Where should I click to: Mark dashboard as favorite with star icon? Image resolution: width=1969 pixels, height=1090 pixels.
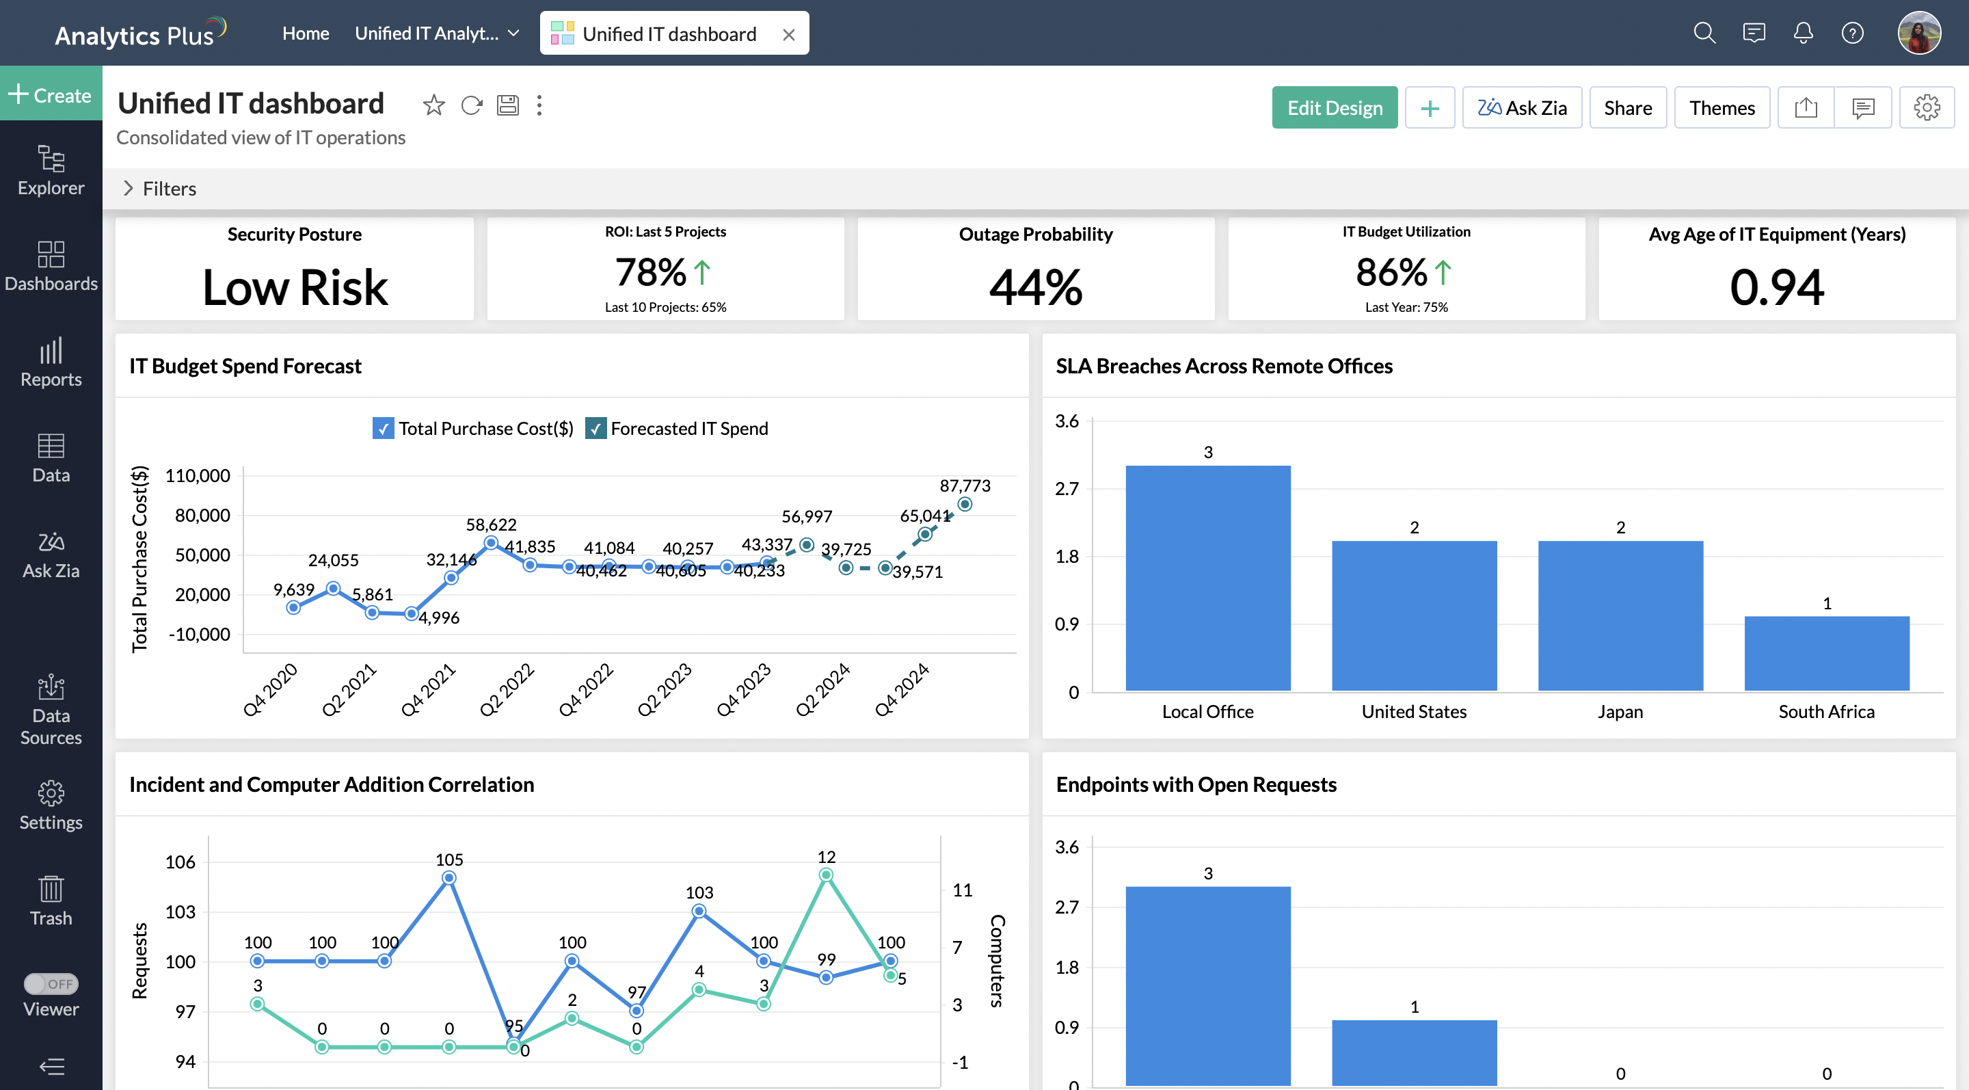point(433,105)
